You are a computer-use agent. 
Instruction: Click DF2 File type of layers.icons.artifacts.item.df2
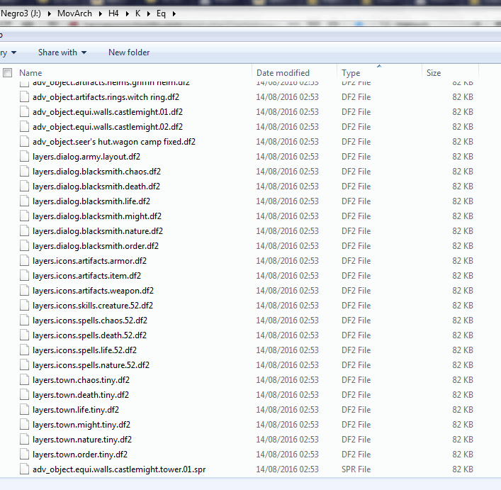pyautogui.click(x=356, y=276)
